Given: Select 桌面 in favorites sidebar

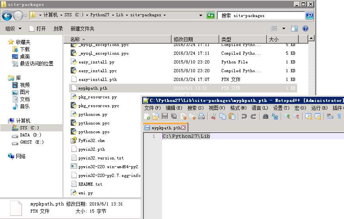Looking at the screenshot, I should (x=25, y=56).
